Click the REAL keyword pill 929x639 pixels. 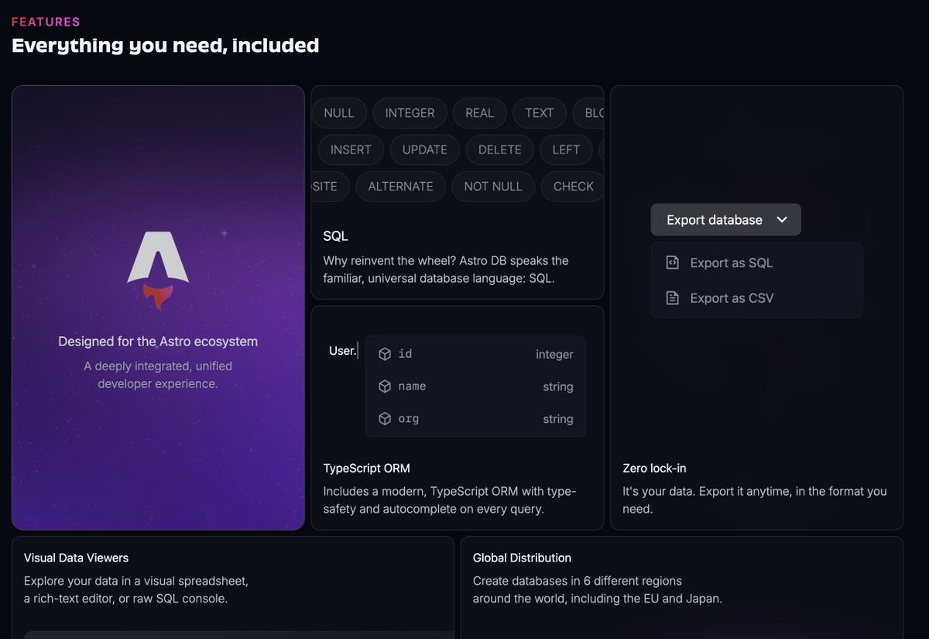coord(479,113)
